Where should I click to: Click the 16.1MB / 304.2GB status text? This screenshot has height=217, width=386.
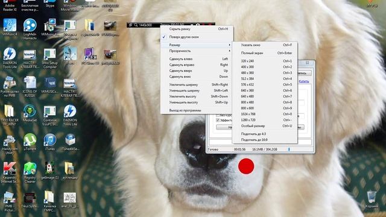click(265, 149)
